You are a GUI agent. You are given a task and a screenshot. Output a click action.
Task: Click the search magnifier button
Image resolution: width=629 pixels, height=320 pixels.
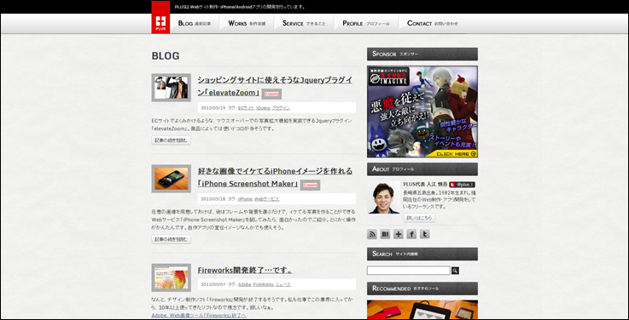(x=455, y=271)
